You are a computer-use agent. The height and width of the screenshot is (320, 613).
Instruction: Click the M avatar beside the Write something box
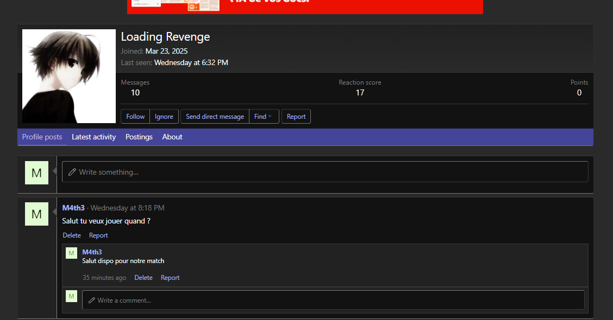(x=36, y=173)
